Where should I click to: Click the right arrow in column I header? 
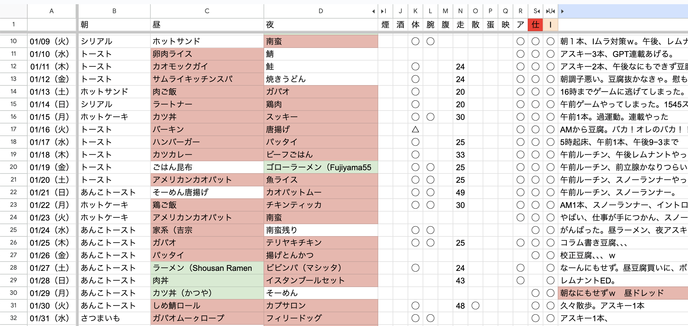pos(382,11)
